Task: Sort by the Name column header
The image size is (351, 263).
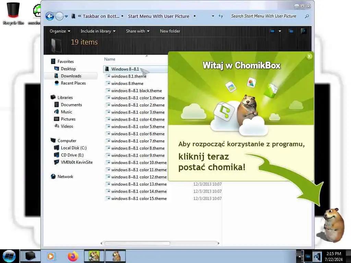Action: (110, 59)
